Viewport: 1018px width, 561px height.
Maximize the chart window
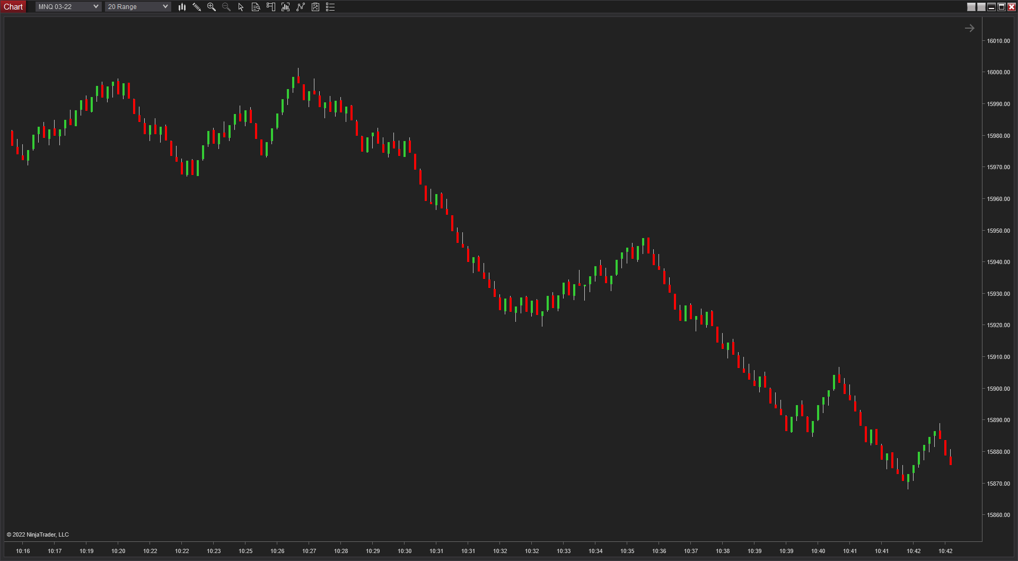(x=1002, y=7)
